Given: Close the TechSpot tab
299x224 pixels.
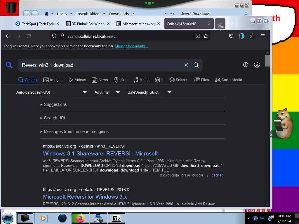Looking at the screenshot, I should [x=58, y=24].
